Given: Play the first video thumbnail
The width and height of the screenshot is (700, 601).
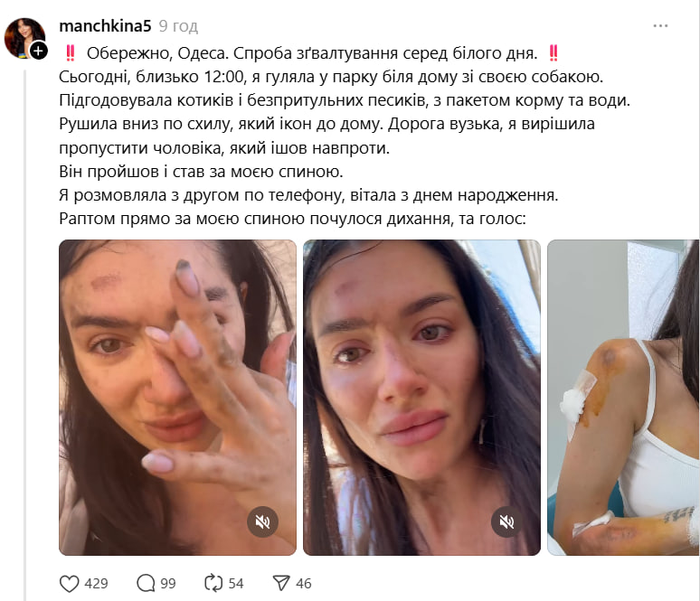Looking at the screenshot, I should pyautogui.click(x=177, y=398).
